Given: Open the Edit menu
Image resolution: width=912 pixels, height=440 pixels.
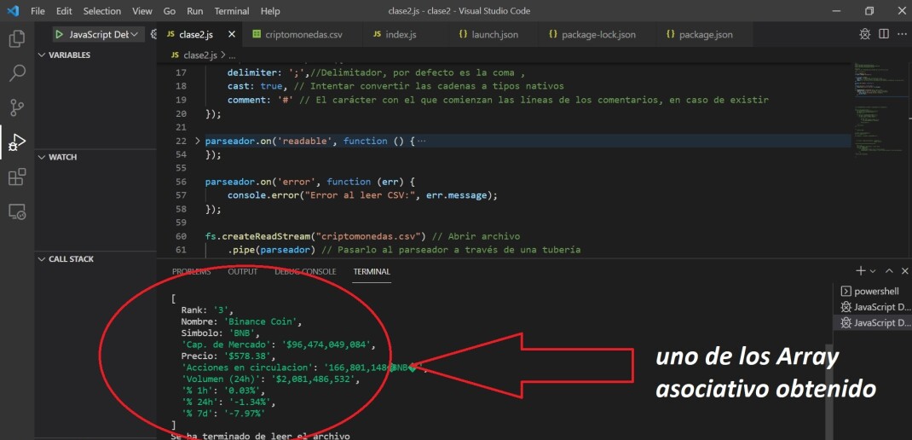Looking at the screenshot, I should 65,11.
